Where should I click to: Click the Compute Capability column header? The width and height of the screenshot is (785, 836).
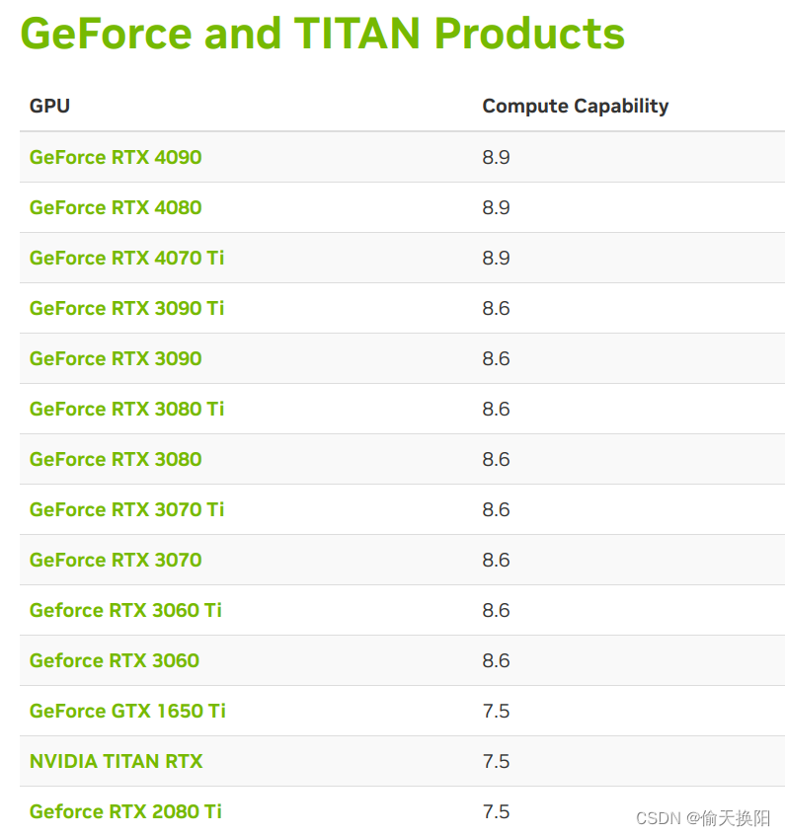pos(576,106)
